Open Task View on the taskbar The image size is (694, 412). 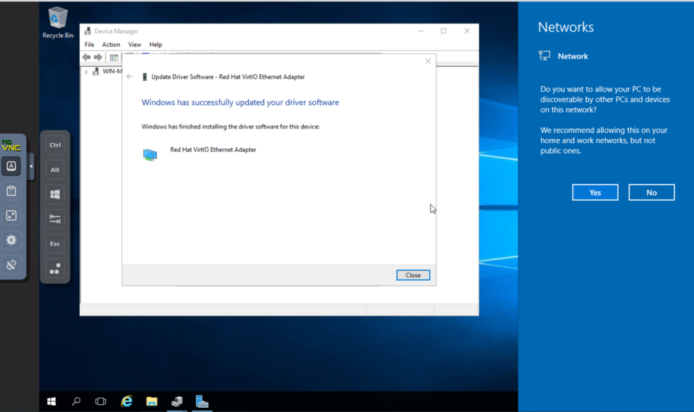(101, 402)
